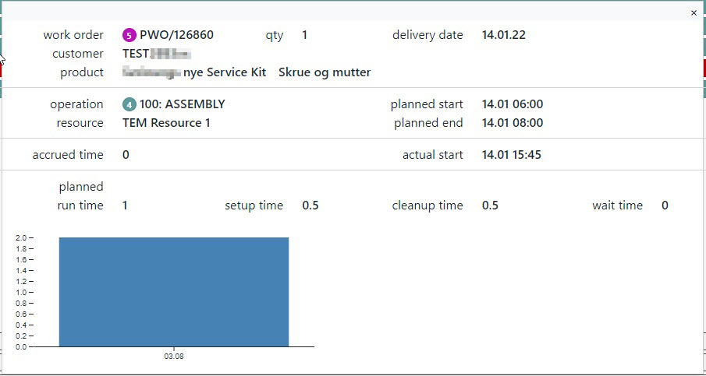Click the planned start time 14.01 06:00
Image resolution: width=706 pixels, height=376 pixels.
pos(513,104)
